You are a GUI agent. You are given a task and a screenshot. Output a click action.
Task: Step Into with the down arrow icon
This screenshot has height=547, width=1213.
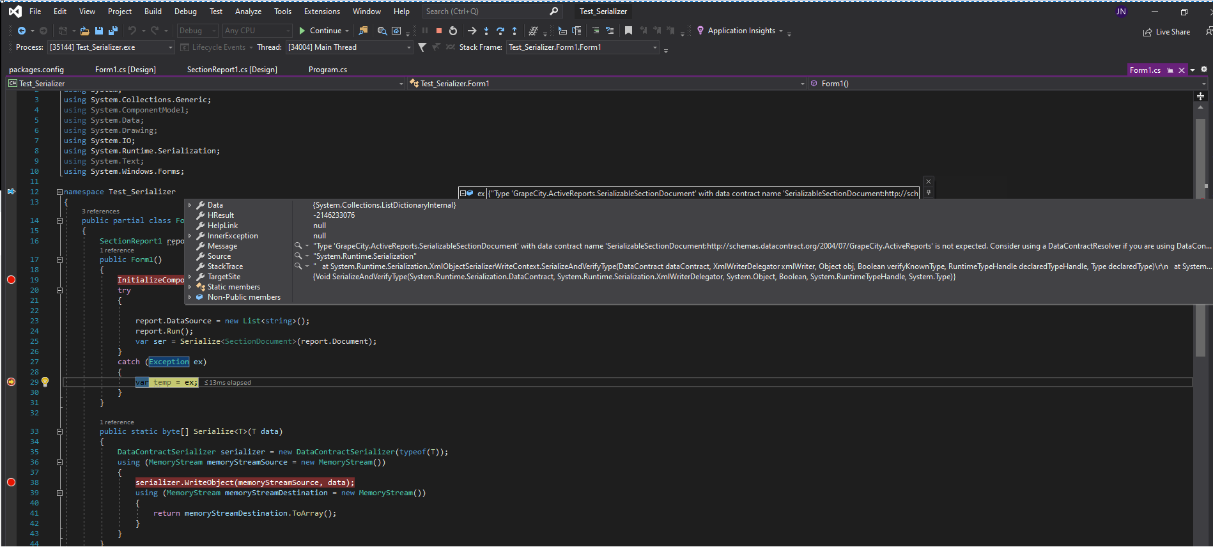coord(486,31)
